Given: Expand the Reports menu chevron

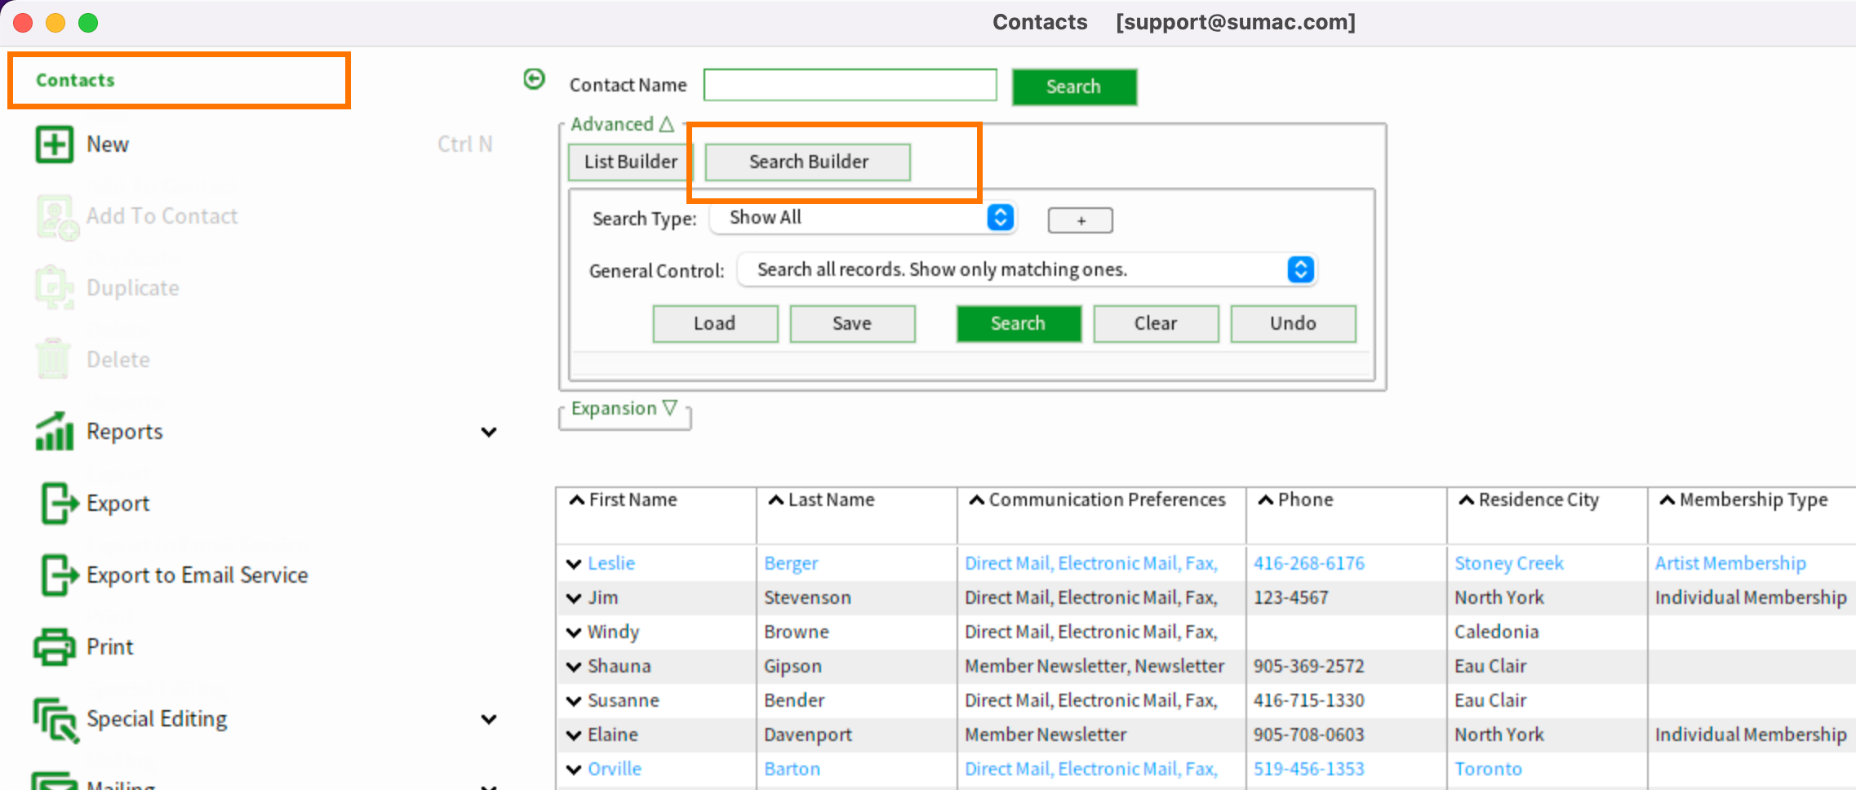Looking at the screenshot, I should point(489,432).
